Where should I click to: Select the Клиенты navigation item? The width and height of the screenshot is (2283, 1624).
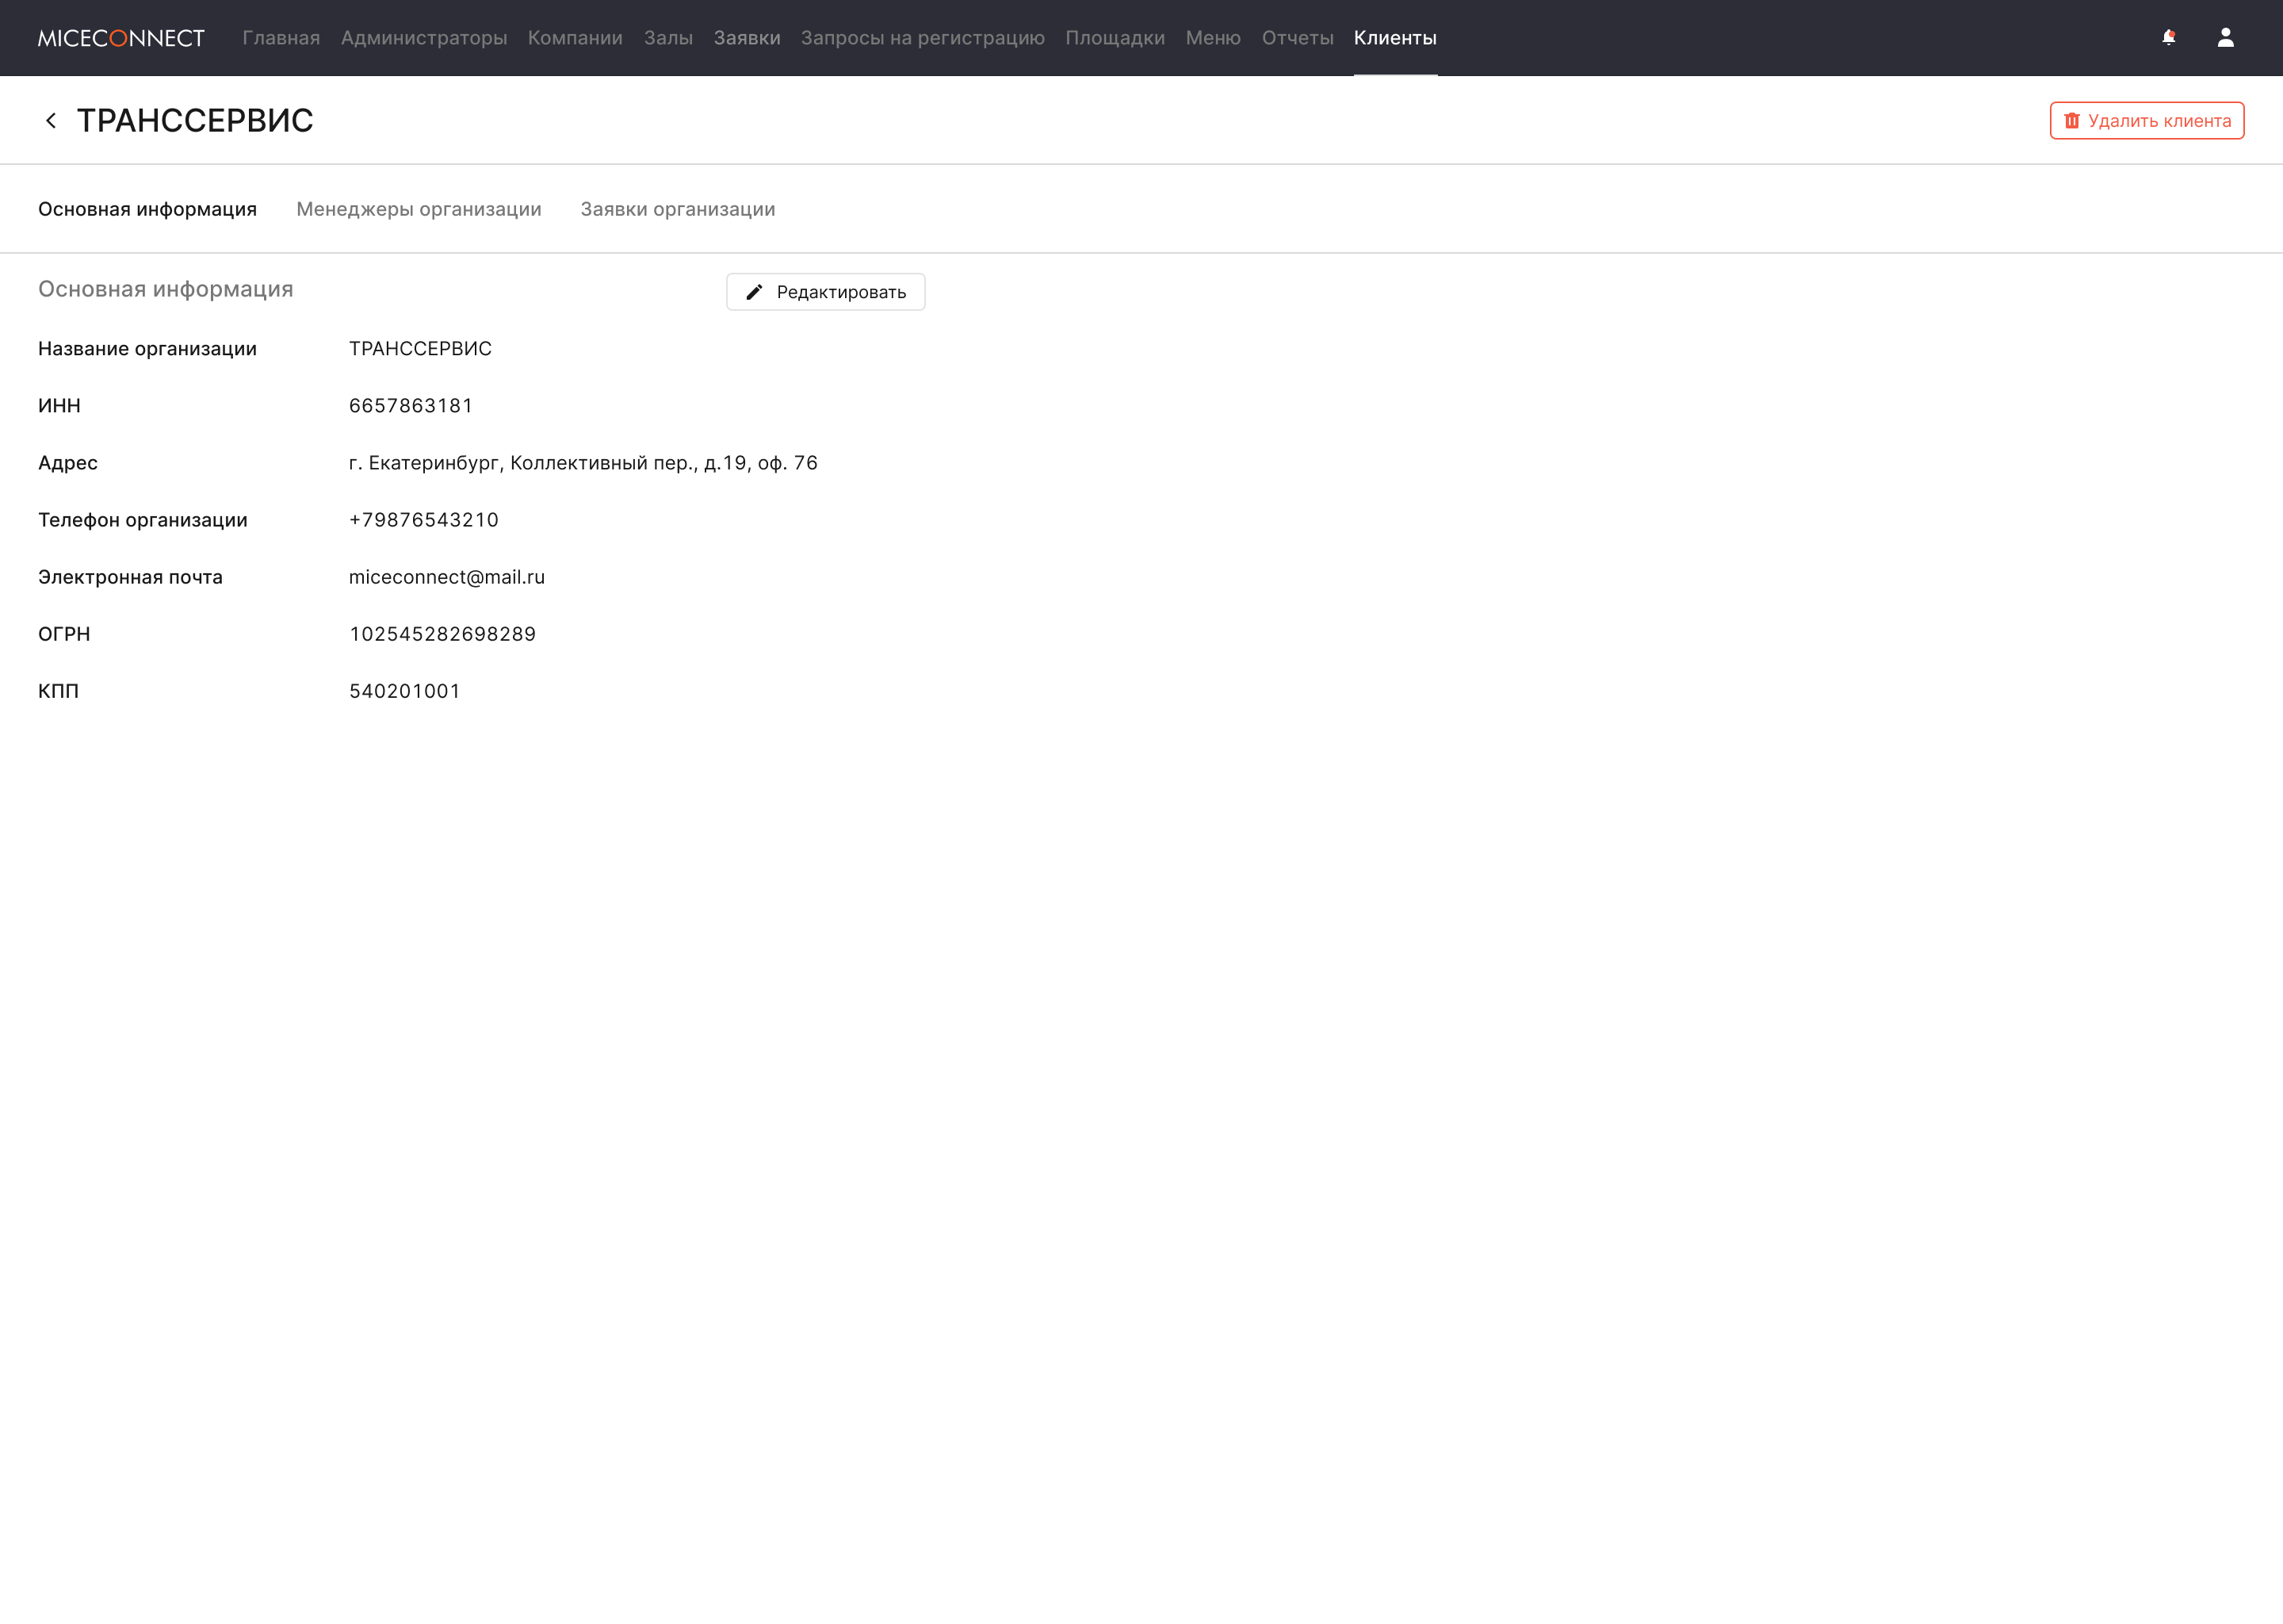pos(1394,38)
